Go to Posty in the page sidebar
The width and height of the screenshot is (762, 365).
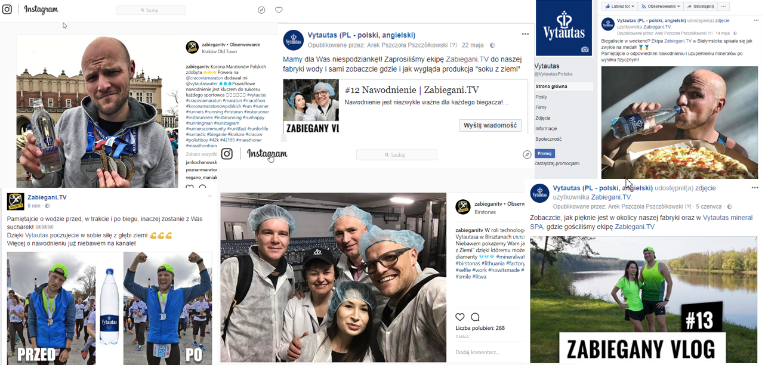pos(541,97)
